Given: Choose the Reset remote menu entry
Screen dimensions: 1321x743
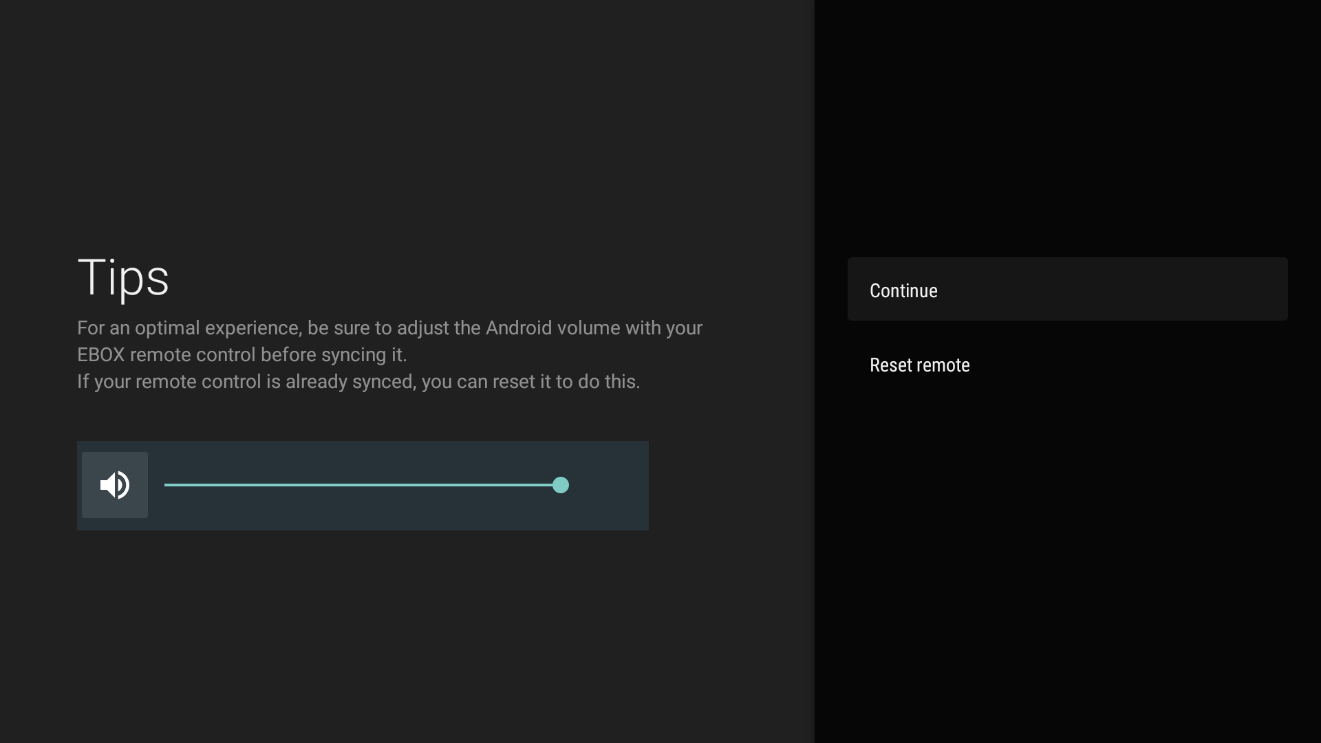Looking at the screenshot, I should tap(919, 365).
